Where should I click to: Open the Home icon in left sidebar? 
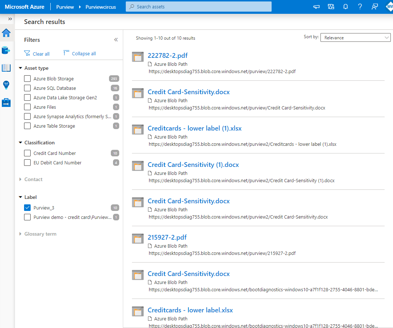click(x=6, y=33)
